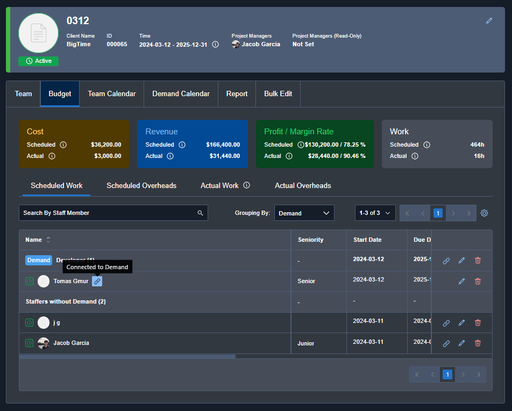Click link icon in j g row
The width and height of the screenshot is (512, 411).
coord(446,323)
